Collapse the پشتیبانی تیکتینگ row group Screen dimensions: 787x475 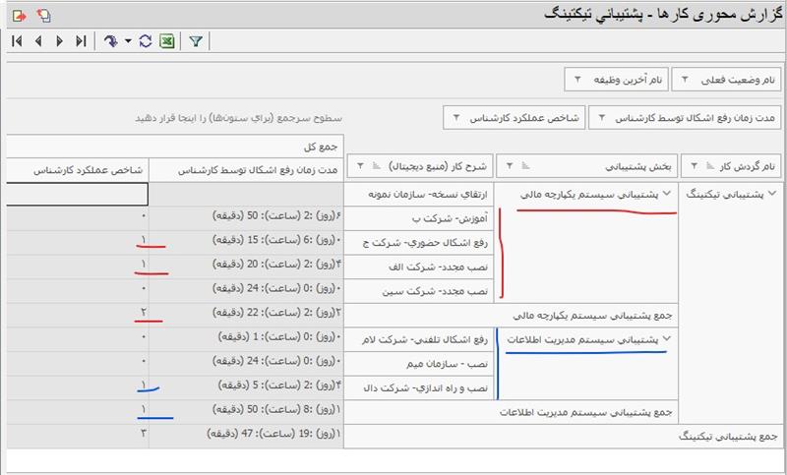[770, 194]
